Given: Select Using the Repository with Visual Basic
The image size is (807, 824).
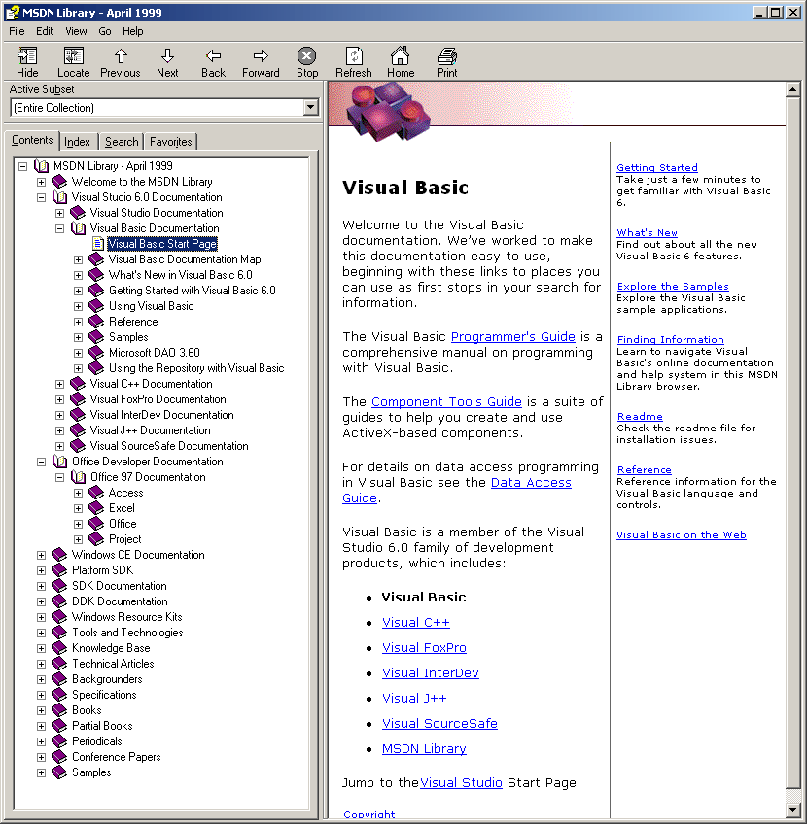Looking at the screenshot, I should tap(196, 368).
